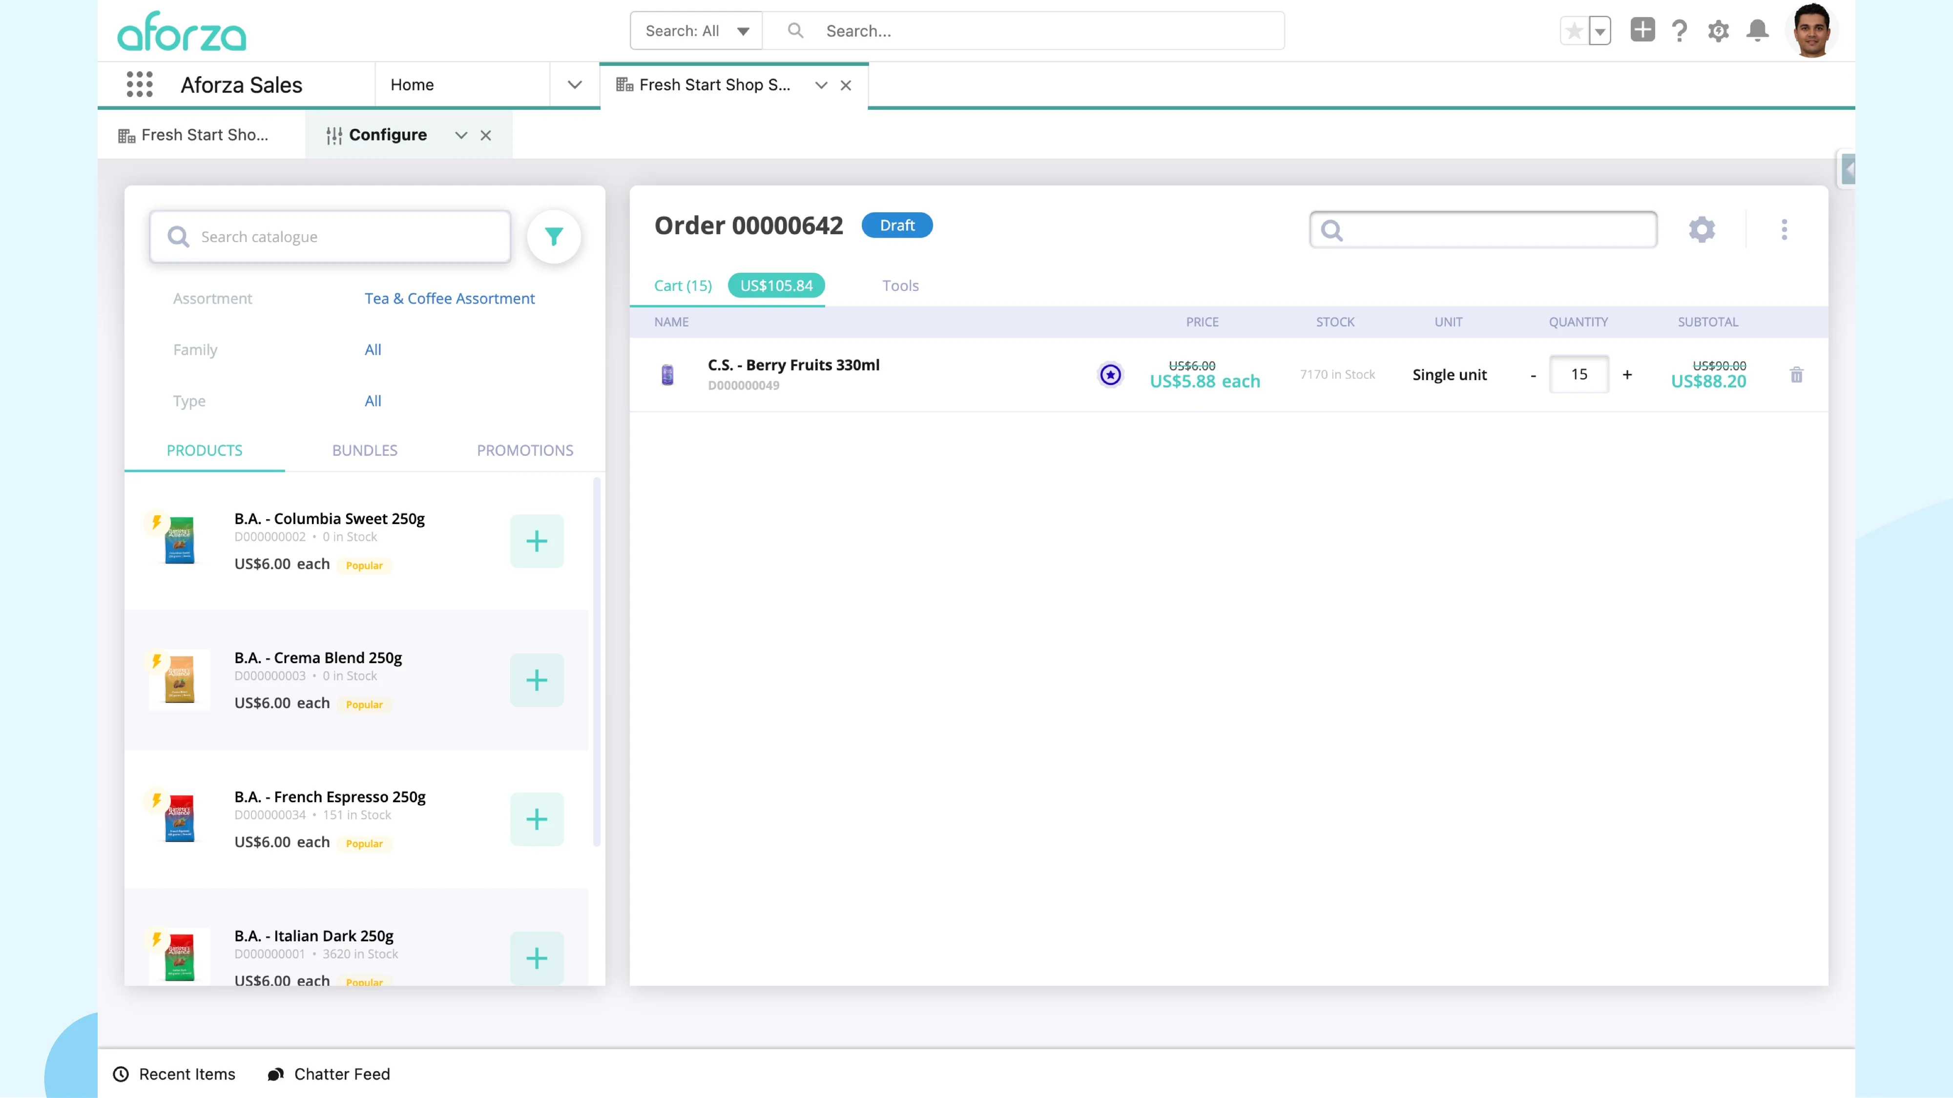Image resolution: width=1953 pixels, height=1098 pixels.
Task: Change the Family filter All value
Action: pos(373,350)
